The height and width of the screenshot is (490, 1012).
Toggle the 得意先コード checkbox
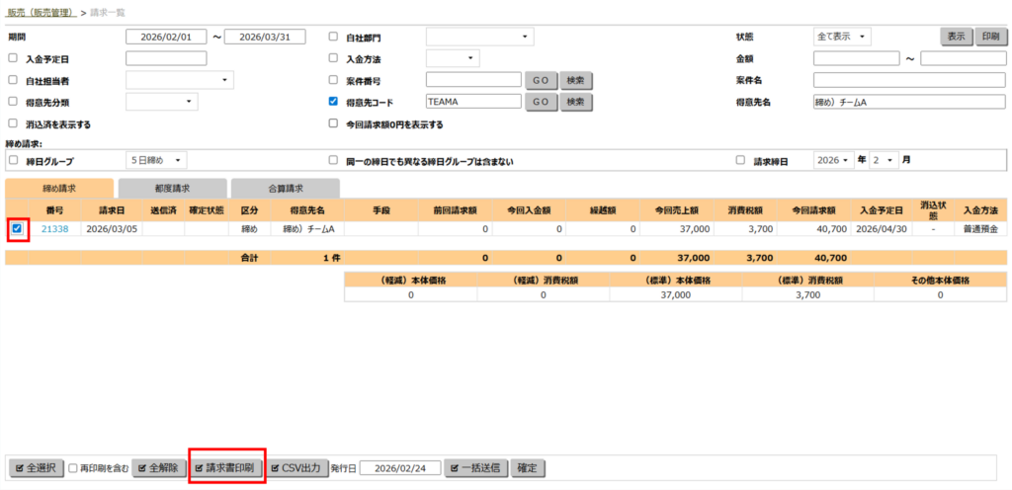point(334,101)
